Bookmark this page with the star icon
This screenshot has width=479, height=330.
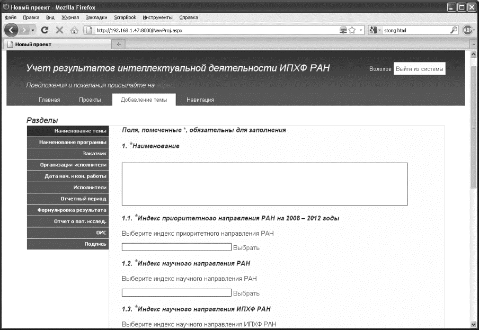click(x=352, y=30)
